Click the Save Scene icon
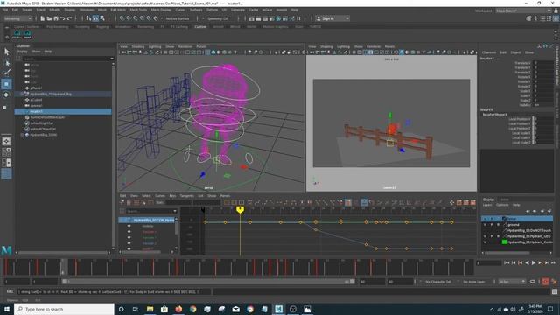 (x=56, y=18)
